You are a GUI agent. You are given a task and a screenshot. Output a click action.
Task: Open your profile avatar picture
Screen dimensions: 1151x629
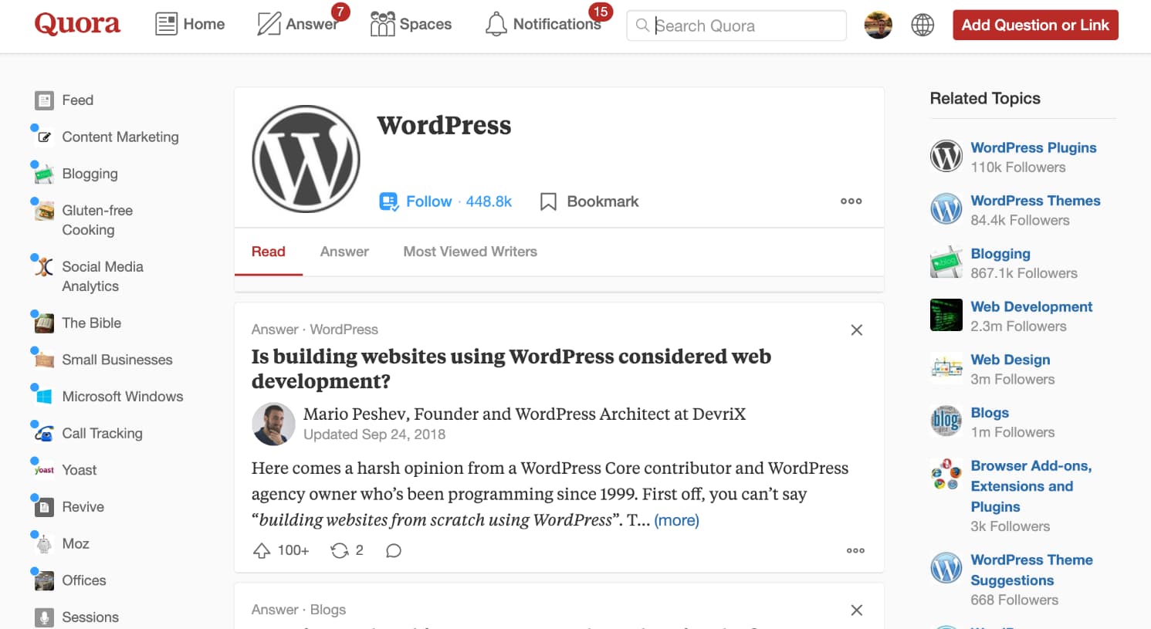click(x=878, y=24)
